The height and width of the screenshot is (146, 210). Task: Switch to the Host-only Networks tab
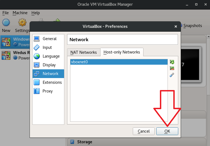(122, 52)
